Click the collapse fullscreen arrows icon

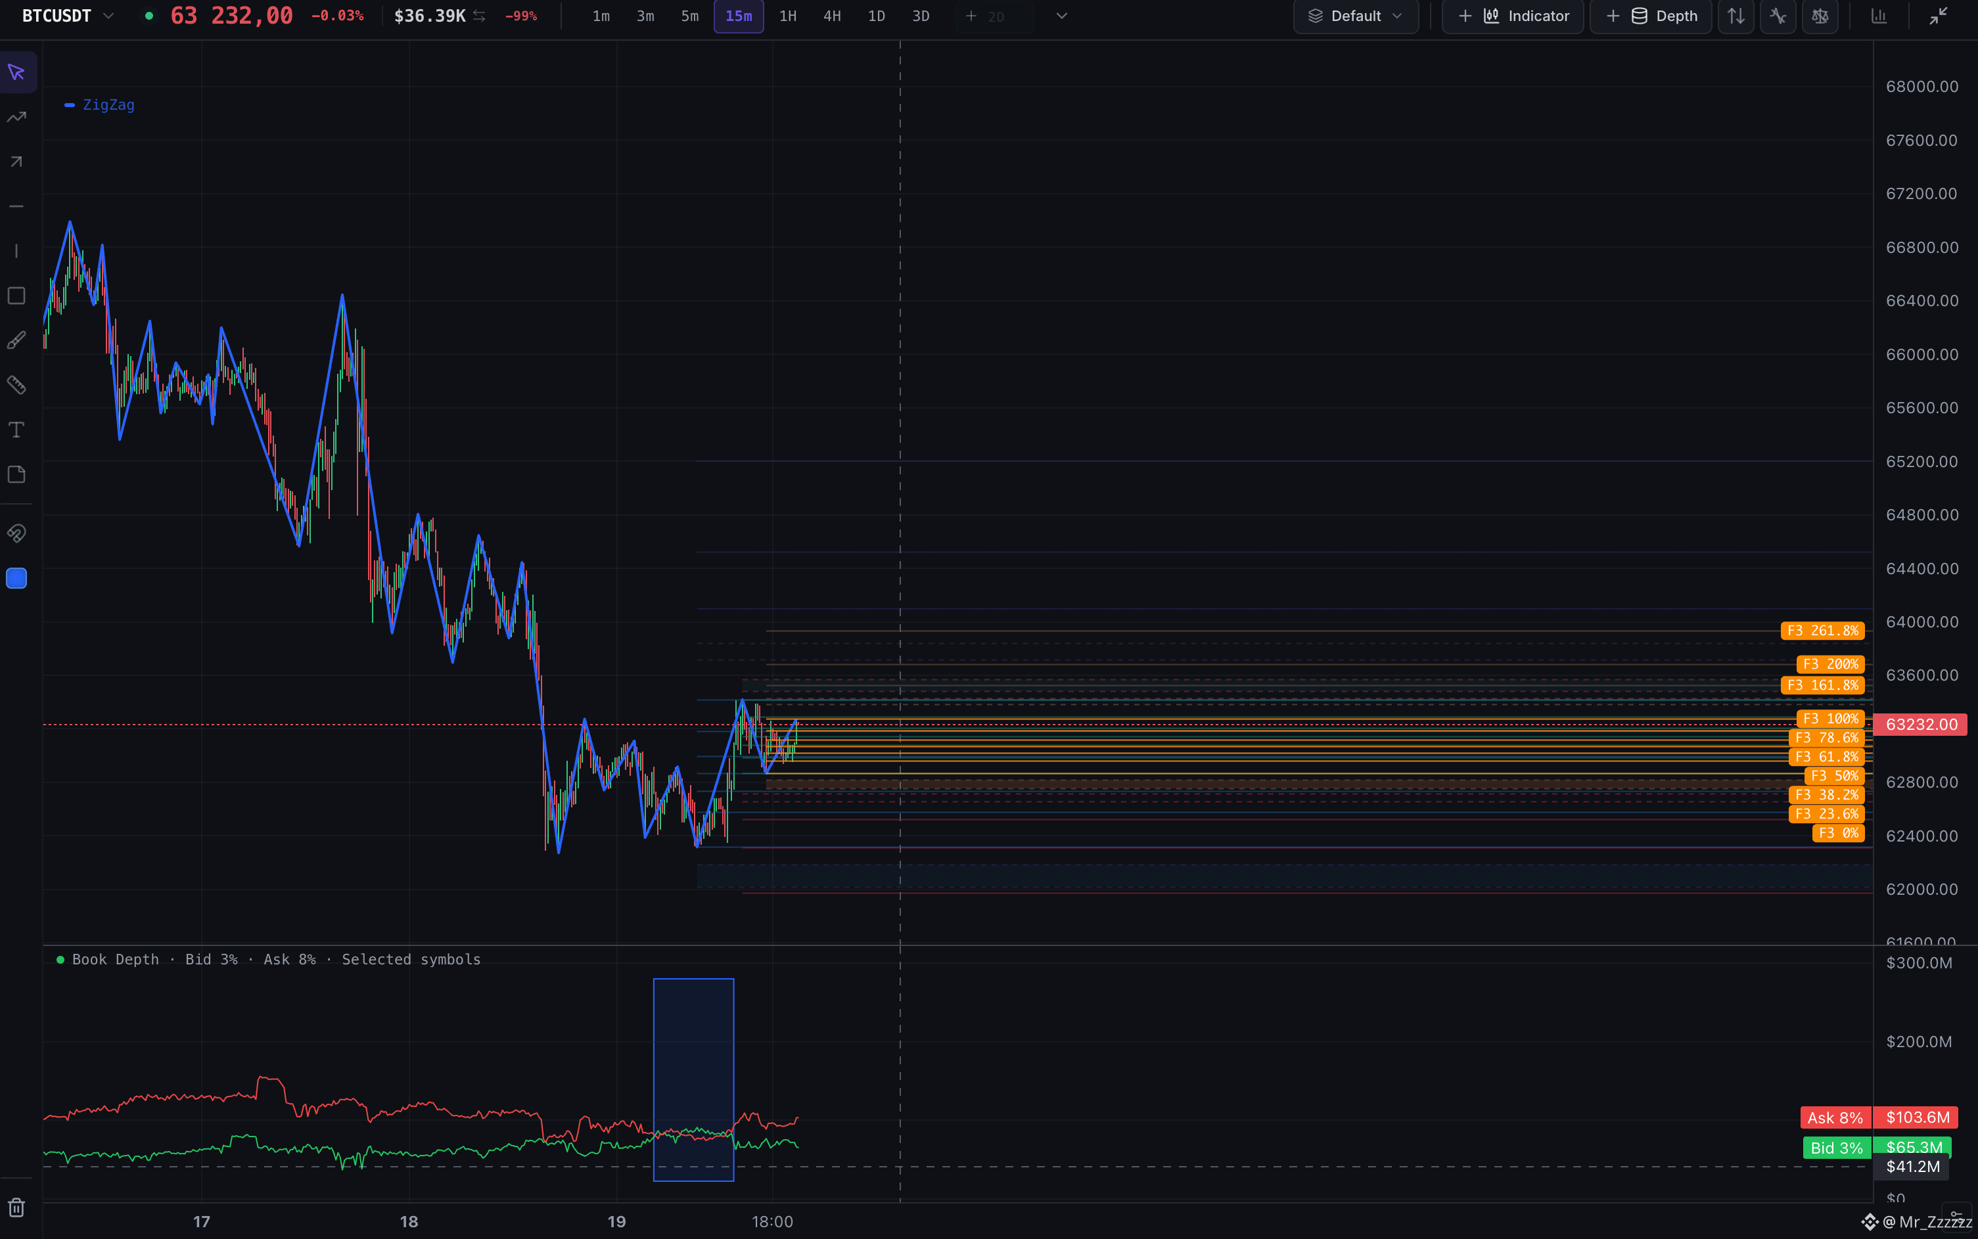tap(1938, 16)
